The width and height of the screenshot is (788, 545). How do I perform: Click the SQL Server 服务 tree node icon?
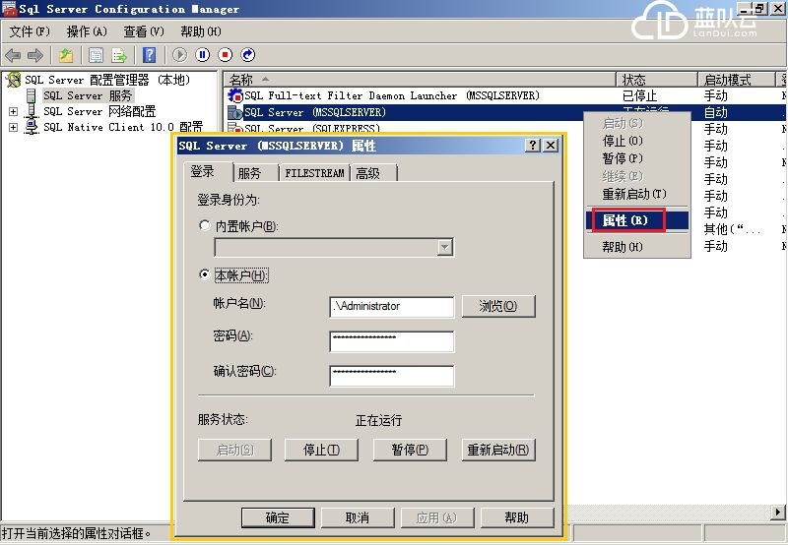[x=32, y=95]
